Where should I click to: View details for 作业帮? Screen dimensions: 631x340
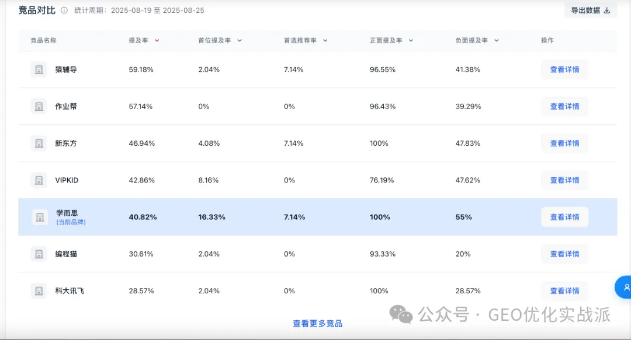click(564, 107)
